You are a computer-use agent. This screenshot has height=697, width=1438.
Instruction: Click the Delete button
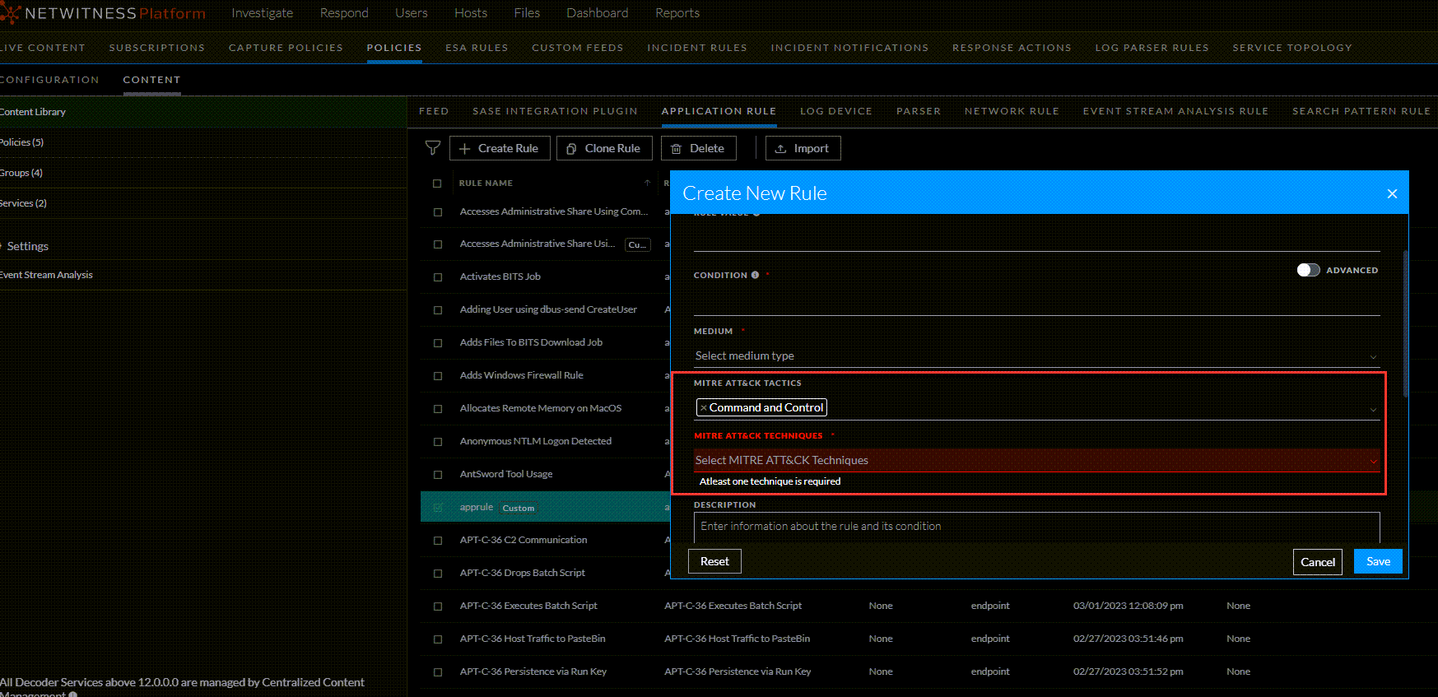tap(698, 148)
